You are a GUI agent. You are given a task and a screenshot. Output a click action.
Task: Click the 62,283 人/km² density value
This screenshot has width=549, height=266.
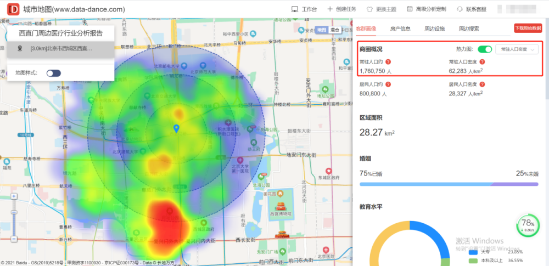tap(466, 71)
